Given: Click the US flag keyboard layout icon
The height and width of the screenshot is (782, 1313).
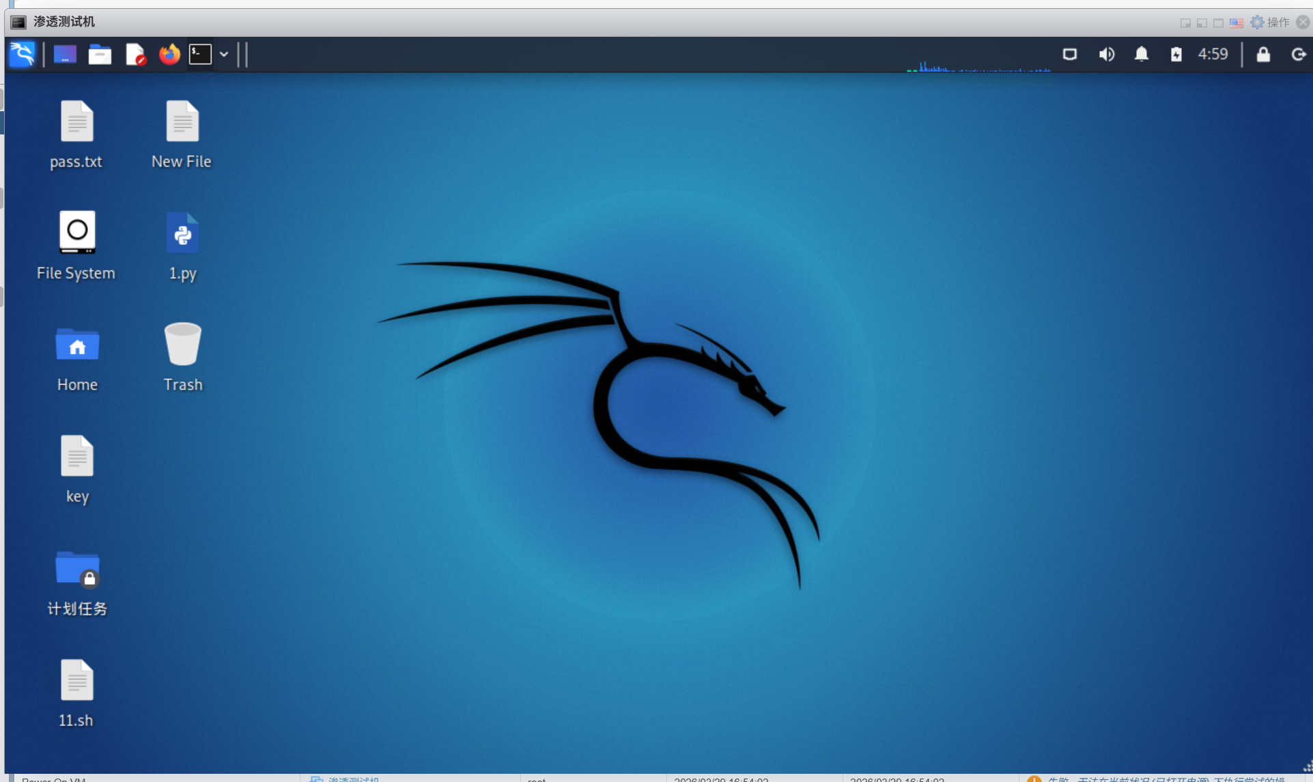Looking at the screenshot, I should (1237, 23).
